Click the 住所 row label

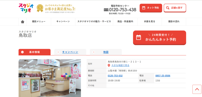coord(90,64)
